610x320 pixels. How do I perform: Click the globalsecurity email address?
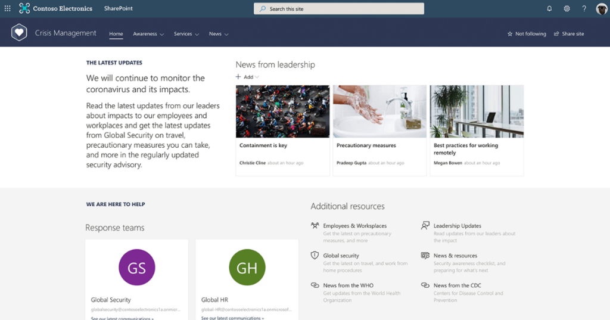tap(136, 309)
